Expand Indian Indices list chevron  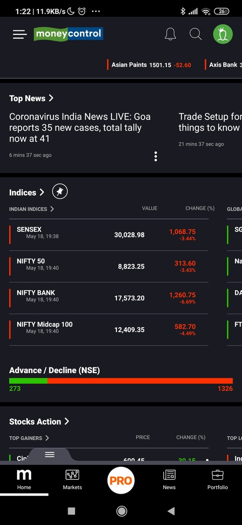(x=52, y=209)
